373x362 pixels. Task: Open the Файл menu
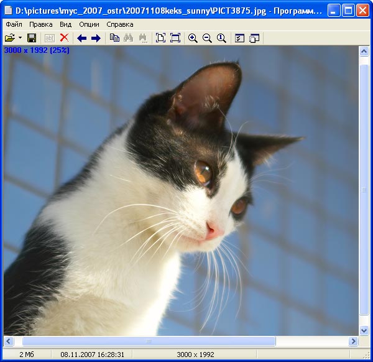click(14, 24)
